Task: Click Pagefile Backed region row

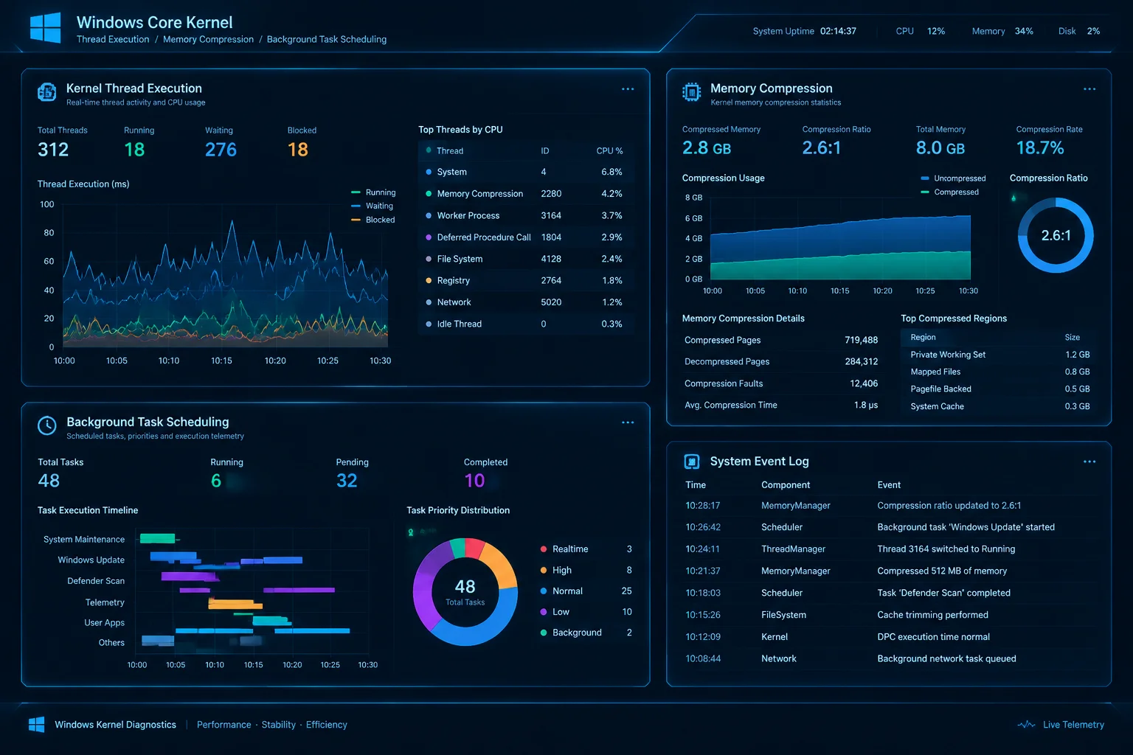Action: [x=999, y=389]
